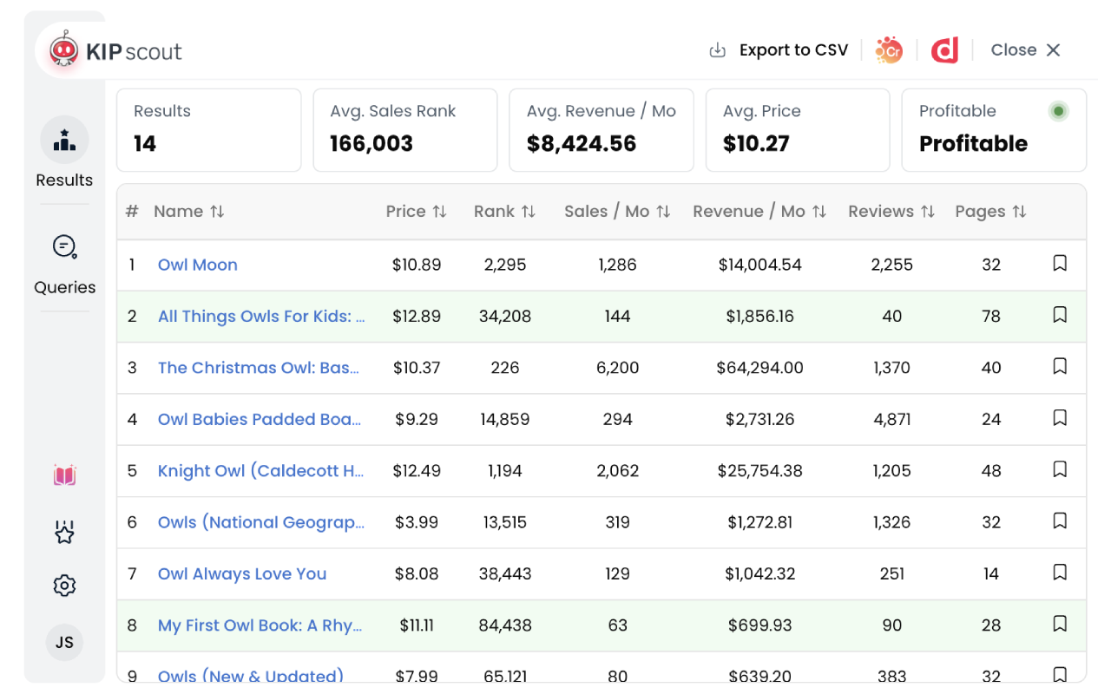Screen dimensions: 1111x694
Task: Open the Owl Babies Padded Board book link
Action: 260,419
